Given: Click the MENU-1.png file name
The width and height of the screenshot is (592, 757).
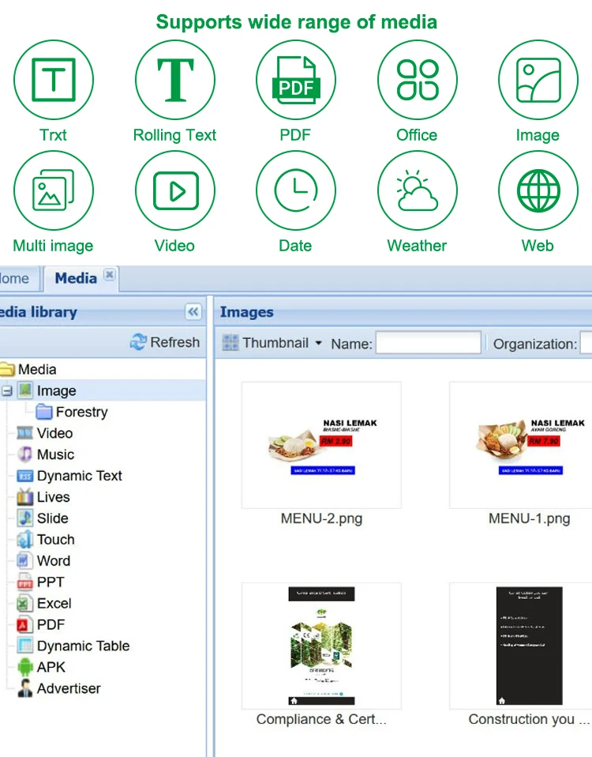Looking at the screenshot, I should point(530,518).
